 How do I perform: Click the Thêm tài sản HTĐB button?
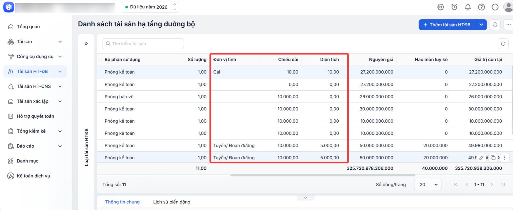coord(447,25)
